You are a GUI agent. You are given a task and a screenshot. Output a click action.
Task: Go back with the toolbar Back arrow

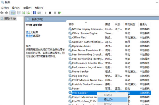click(2, 13)
